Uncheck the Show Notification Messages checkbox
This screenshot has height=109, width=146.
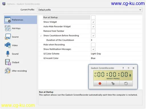[93, 49]
